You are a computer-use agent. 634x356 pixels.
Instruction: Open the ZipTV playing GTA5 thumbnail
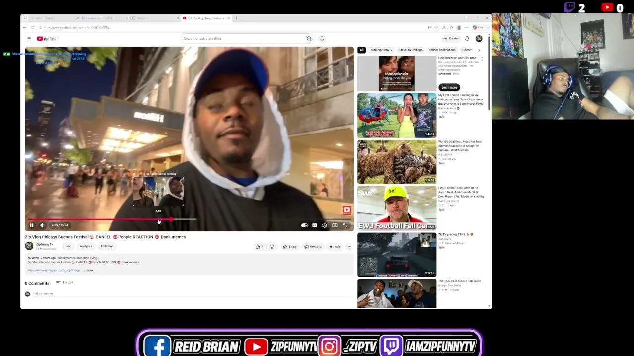coord(397,255)
